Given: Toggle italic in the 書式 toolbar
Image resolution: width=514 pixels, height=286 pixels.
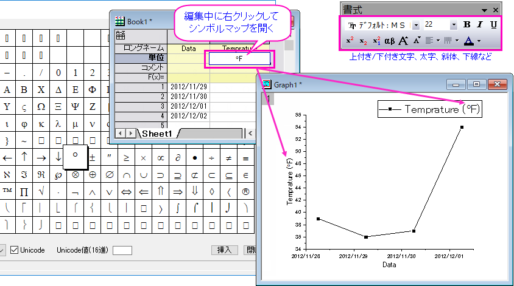Looking at the screenshot, I should (x=480, y=24).
